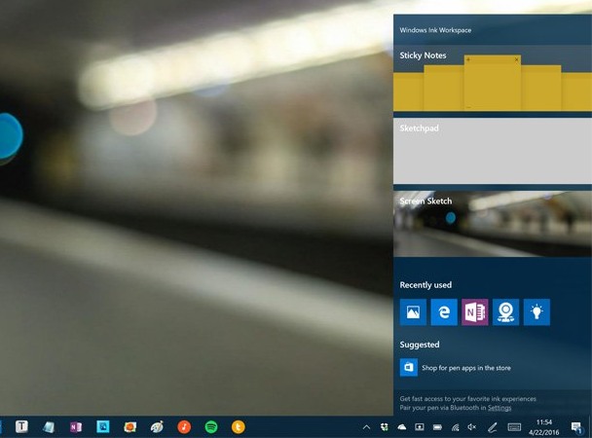Open the touch keyboard from system tray
This screenshot has height=438, width=592.
(514, 426)
